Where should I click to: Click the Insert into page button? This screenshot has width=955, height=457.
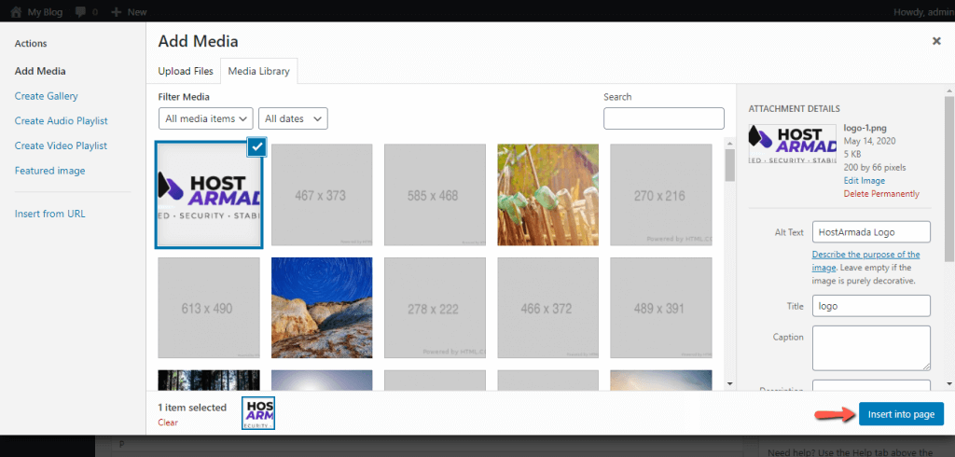[901, 414]
